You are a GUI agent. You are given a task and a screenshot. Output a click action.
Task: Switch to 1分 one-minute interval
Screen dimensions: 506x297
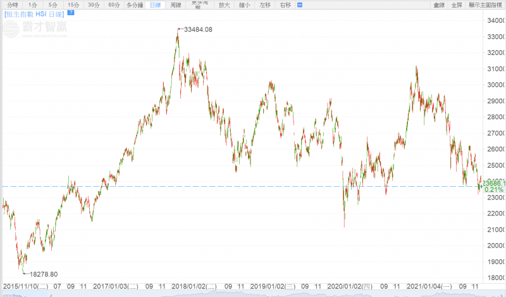pyautogui.click(x=34, y=5)
